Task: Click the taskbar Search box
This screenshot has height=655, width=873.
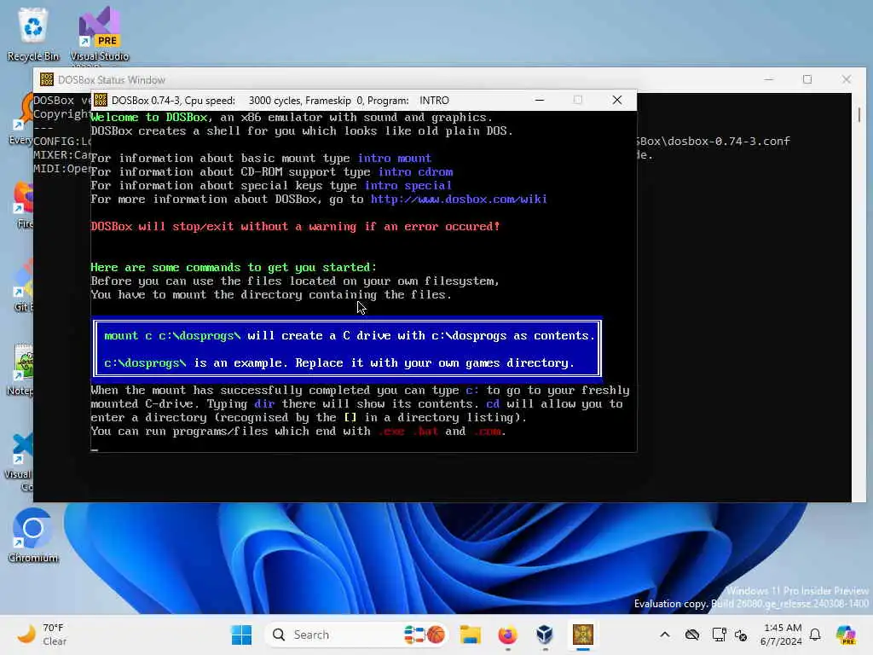Action: tap(356, 635)
